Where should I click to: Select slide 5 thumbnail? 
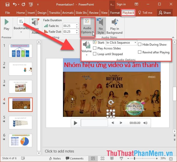[20, 122]
